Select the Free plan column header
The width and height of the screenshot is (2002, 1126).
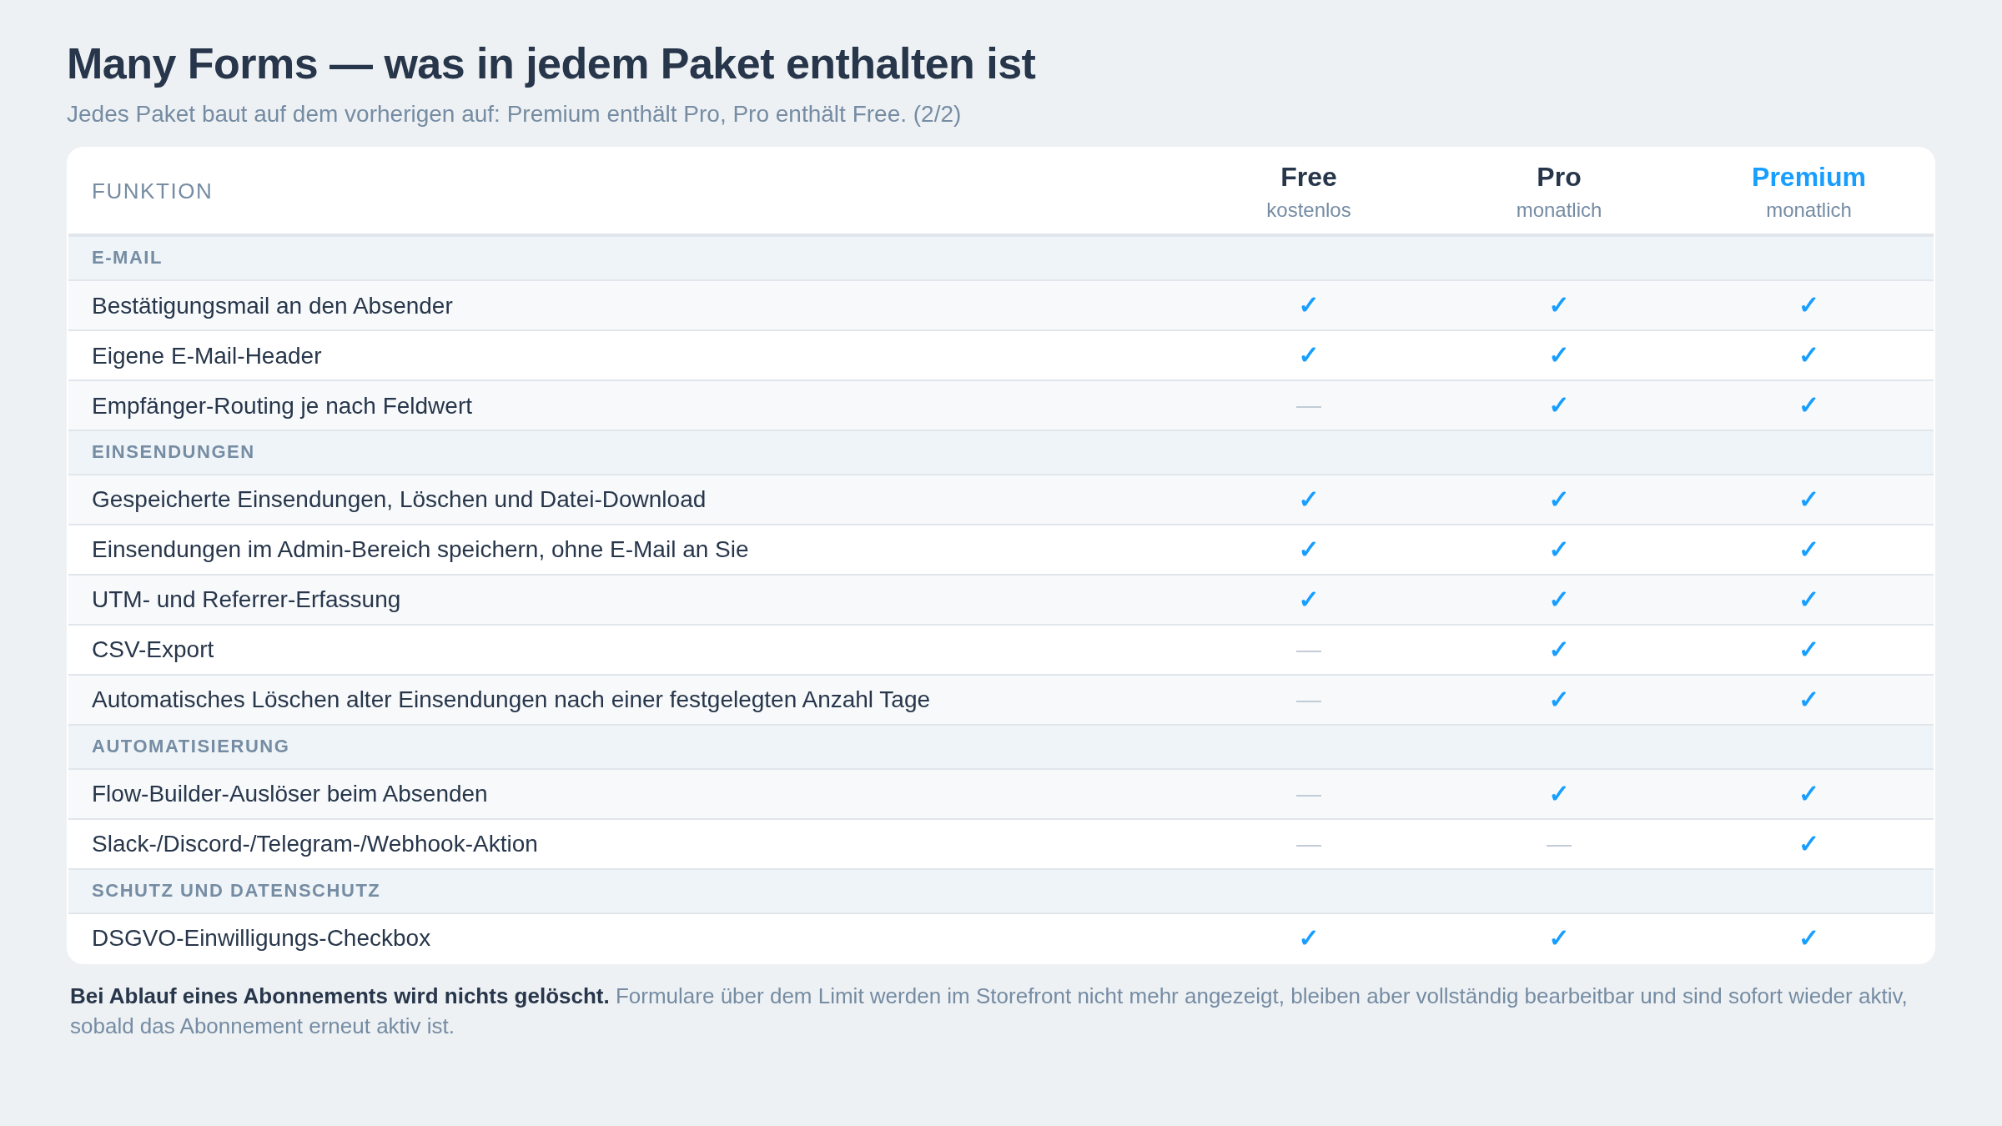(x=1308, y=192)
